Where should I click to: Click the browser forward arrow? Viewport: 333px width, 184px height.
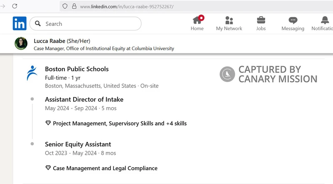tap(2, 6)
